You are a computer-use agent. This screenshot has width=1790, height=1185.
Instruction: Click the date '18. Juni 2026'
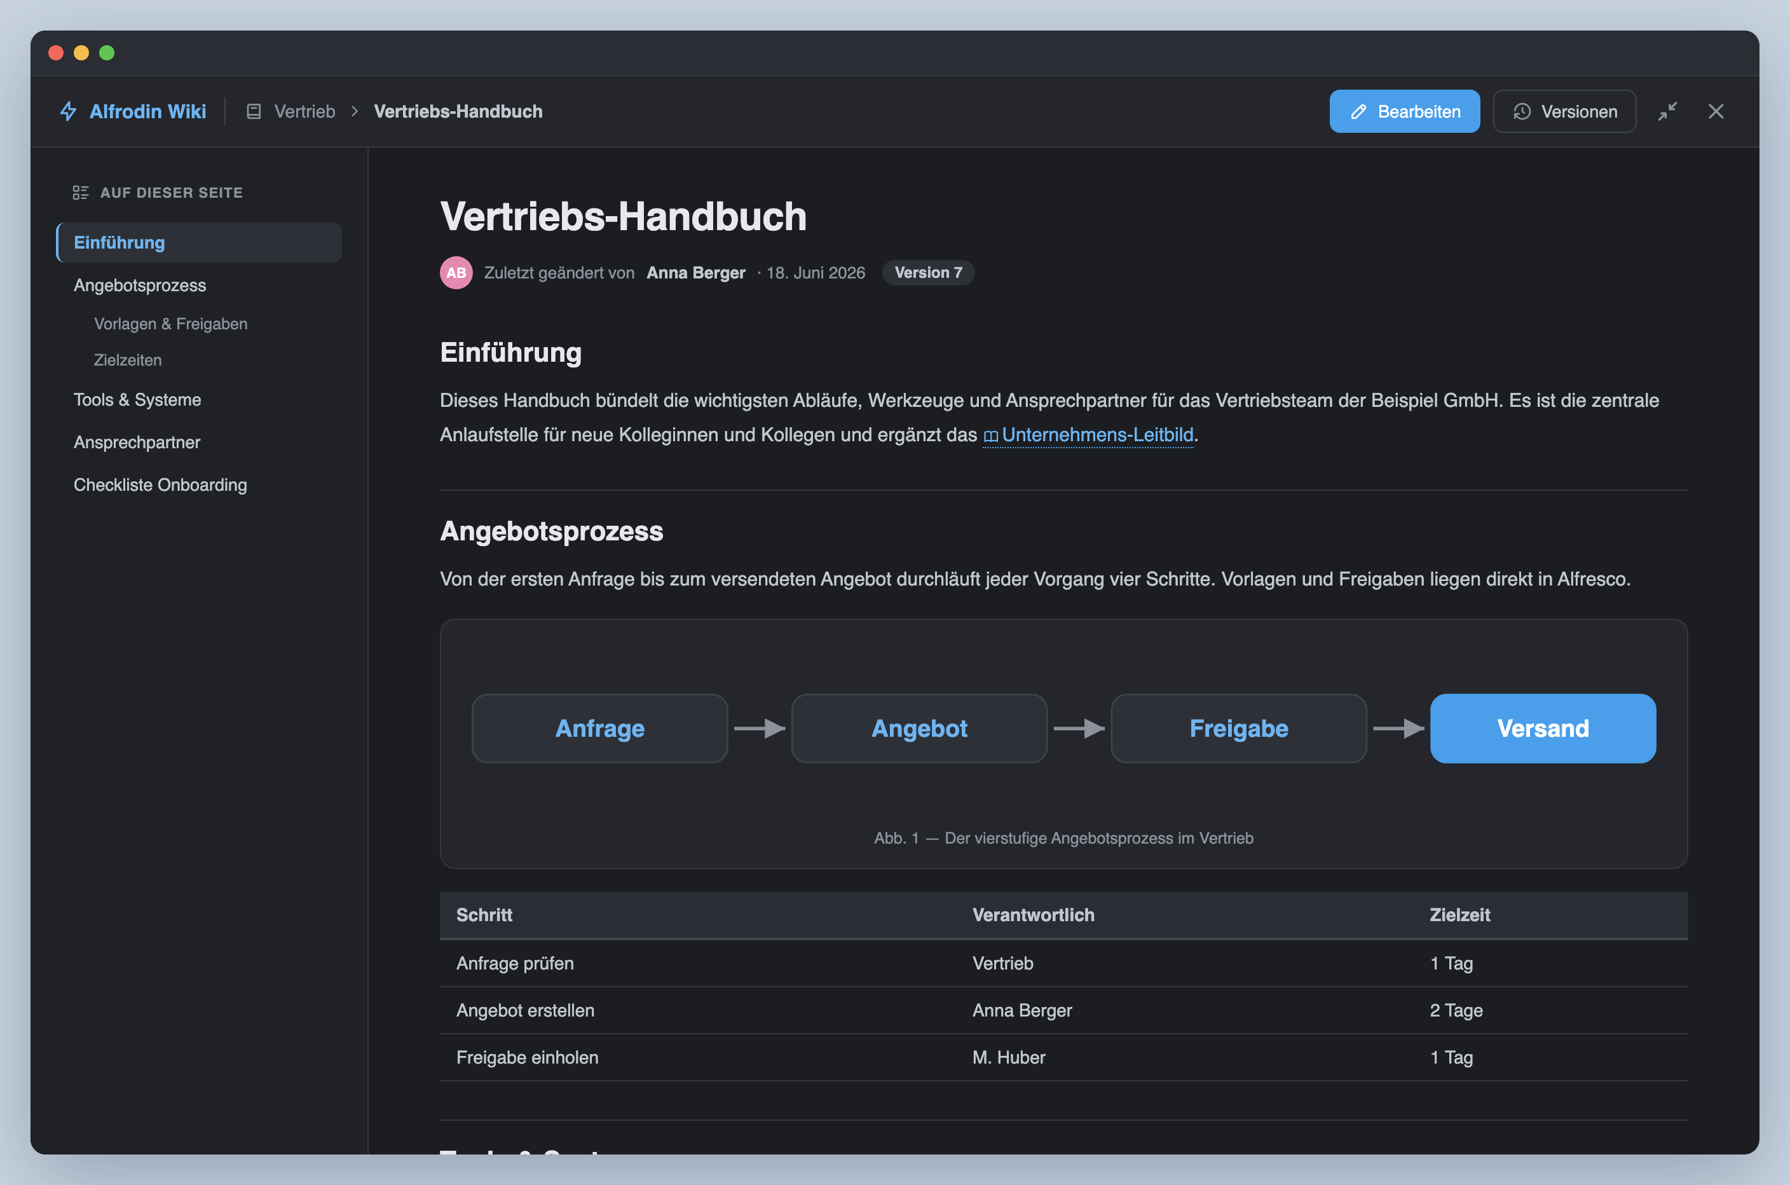click(816, 273)
